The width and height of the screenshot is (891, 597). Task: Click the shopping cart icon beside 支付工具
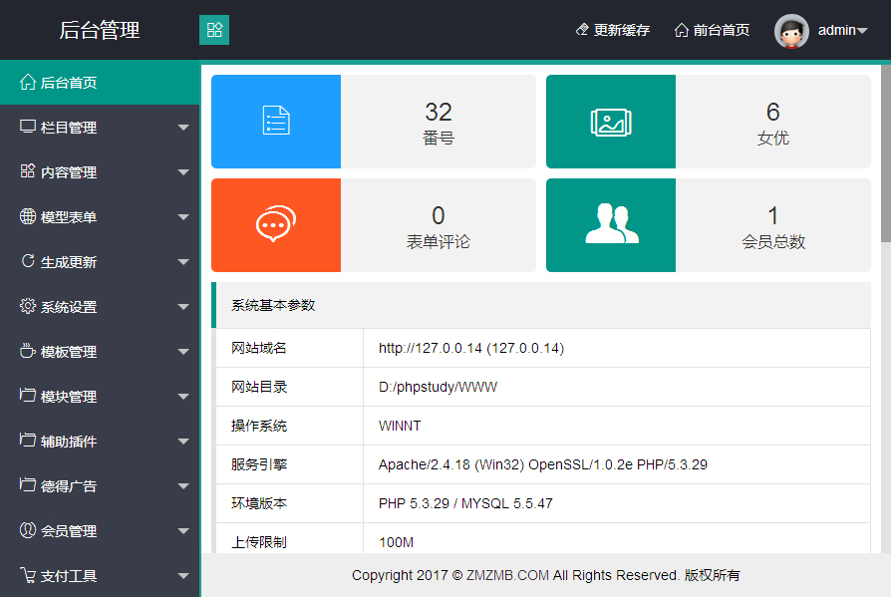(x=28, y=576)
